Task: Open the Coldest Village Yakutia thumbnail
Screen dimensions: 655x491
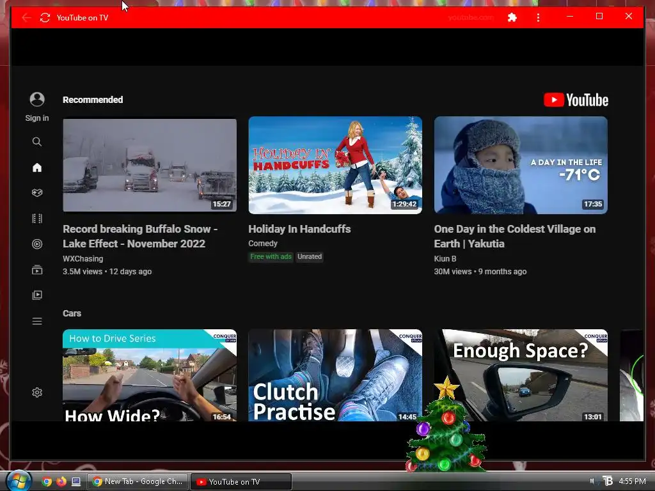Action: pos(521,166)
